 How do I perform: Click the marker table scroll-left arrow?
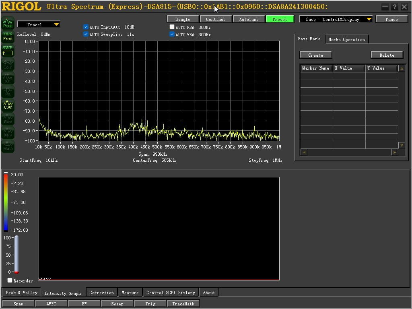304,152
